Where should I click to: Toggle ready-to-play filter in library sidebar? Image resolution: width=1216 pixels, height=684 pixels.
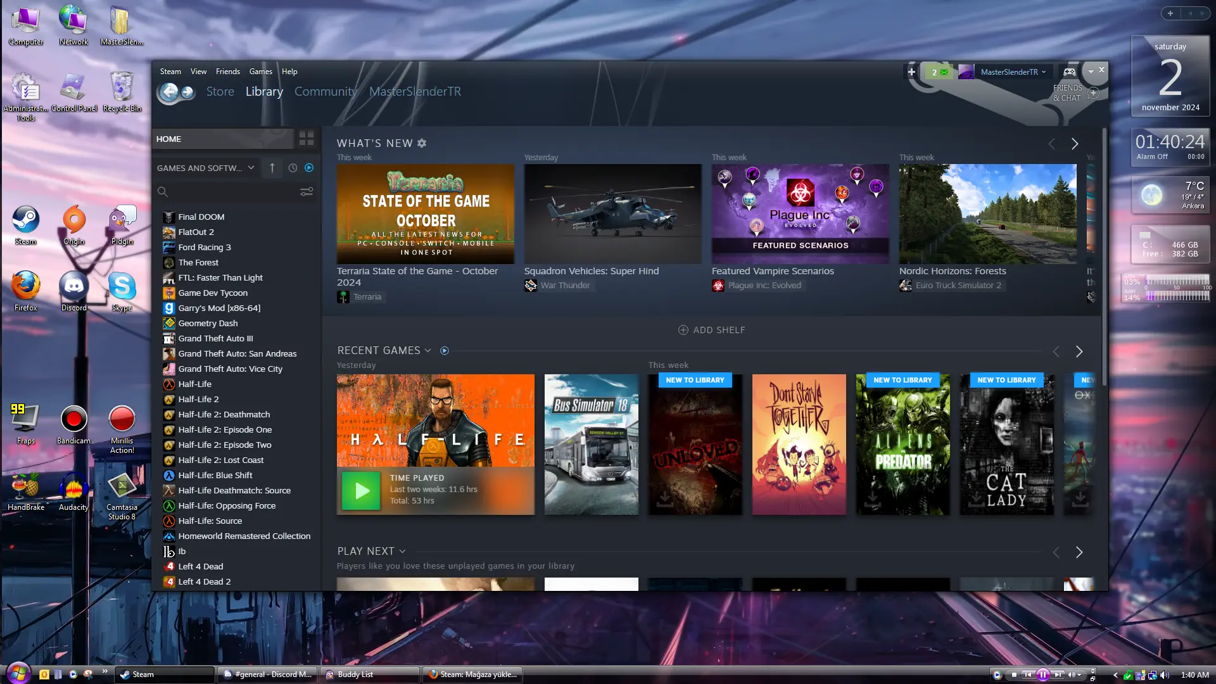tap(309, 168)
